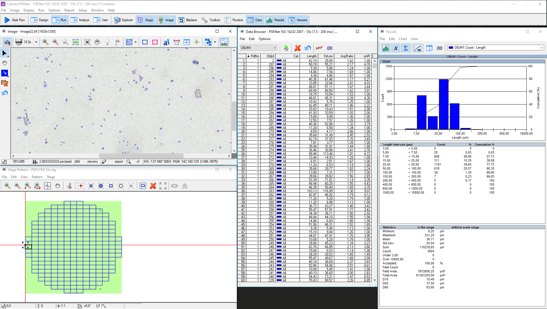547x309 pixels.
Task: Toggle the sigma statistics button in Results
Action: tap(406, 48)
